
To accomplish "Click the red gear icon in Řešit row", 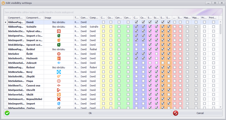I will click(59, 54).
